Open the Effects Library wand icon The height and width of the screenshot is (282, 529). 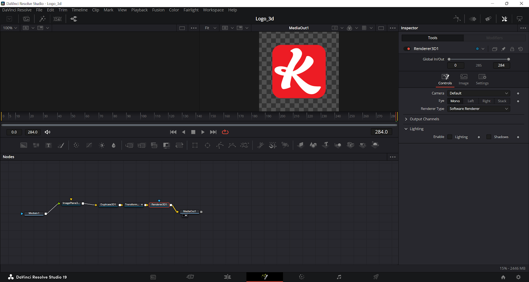(x=42, y=19)
